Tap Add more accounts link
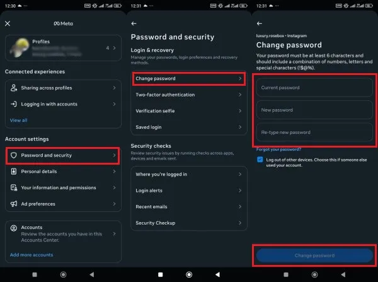The width and height of the screenshot is (378, 282). tap(31, 255)
